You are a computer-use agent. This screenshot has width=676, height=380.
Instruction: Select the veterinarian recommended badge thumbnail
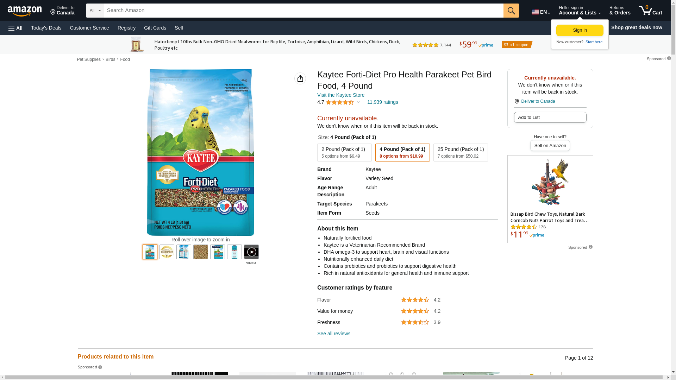(167, 252)
